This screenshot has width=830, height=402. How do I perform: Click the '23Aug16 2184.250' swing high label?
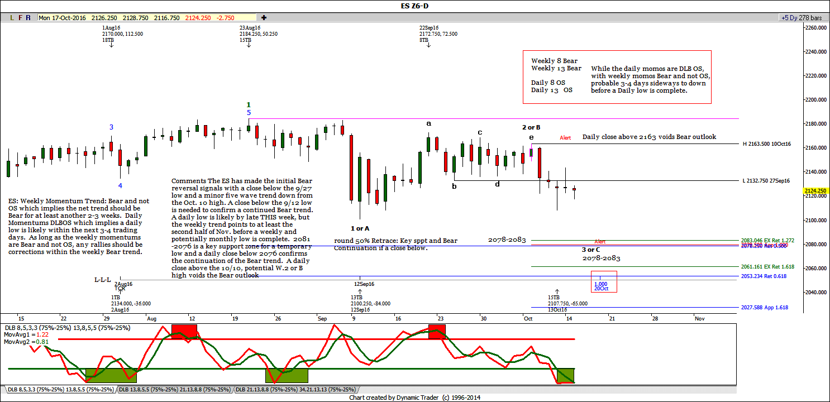[x=259, y=33]
